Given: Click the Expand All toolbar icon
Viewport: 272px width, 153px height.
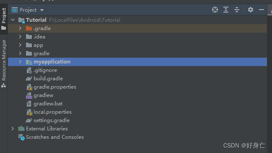Looking at the screenshot, I should point(226,10).
